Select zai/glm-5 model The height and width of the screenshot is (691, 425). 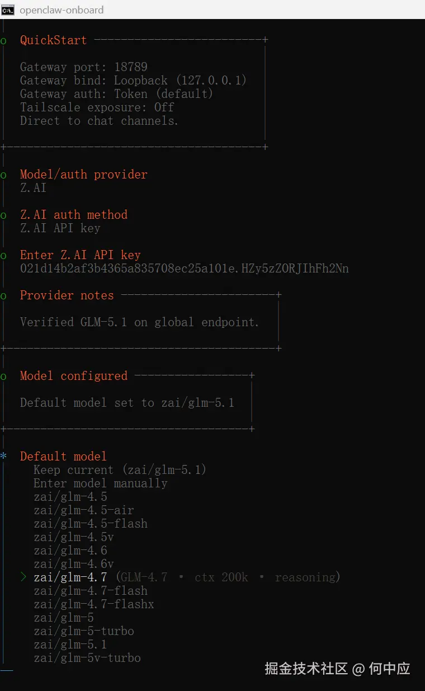[63, 618]
